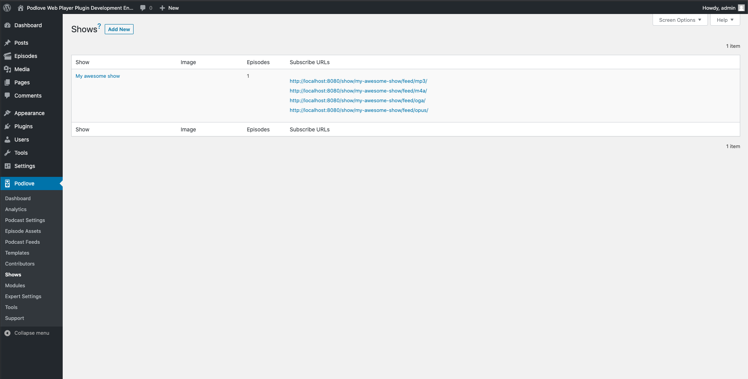
Task: Click the Tools wrench icon
Action: pyautogui.click(x=7, y=153)
